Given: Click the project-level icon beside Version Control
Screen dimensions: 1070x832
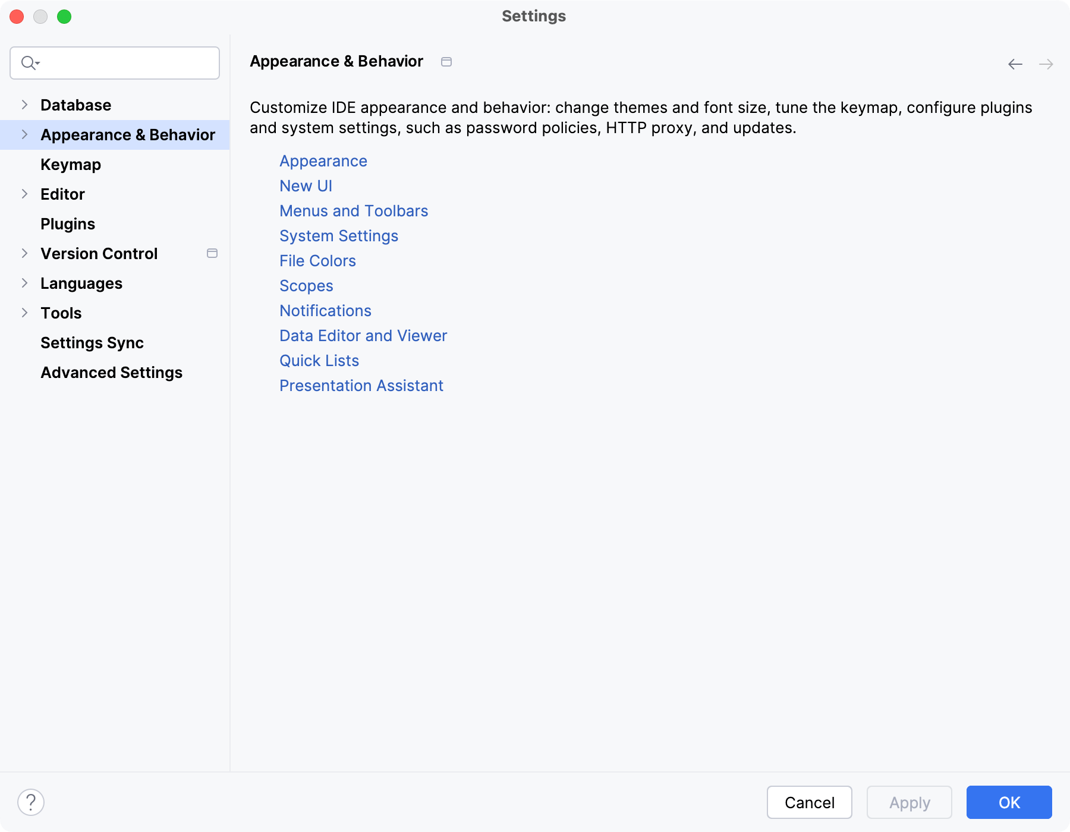Looking at the screenshot, I should point(212,254).
